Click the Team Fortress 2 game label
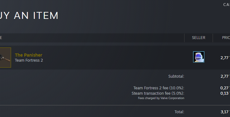Image resolution: width=230 pixels, height=117 pixels. click(x=29, y=60)
